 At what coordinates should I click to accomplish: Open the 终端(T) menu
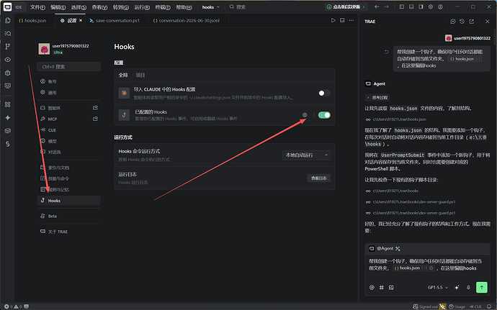[x=163, y=7]
